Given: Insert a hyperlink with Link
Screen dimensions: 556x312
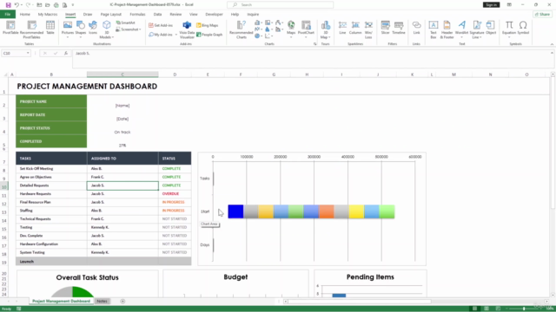Looking at the screenshot, I should [x=417, y=28].
